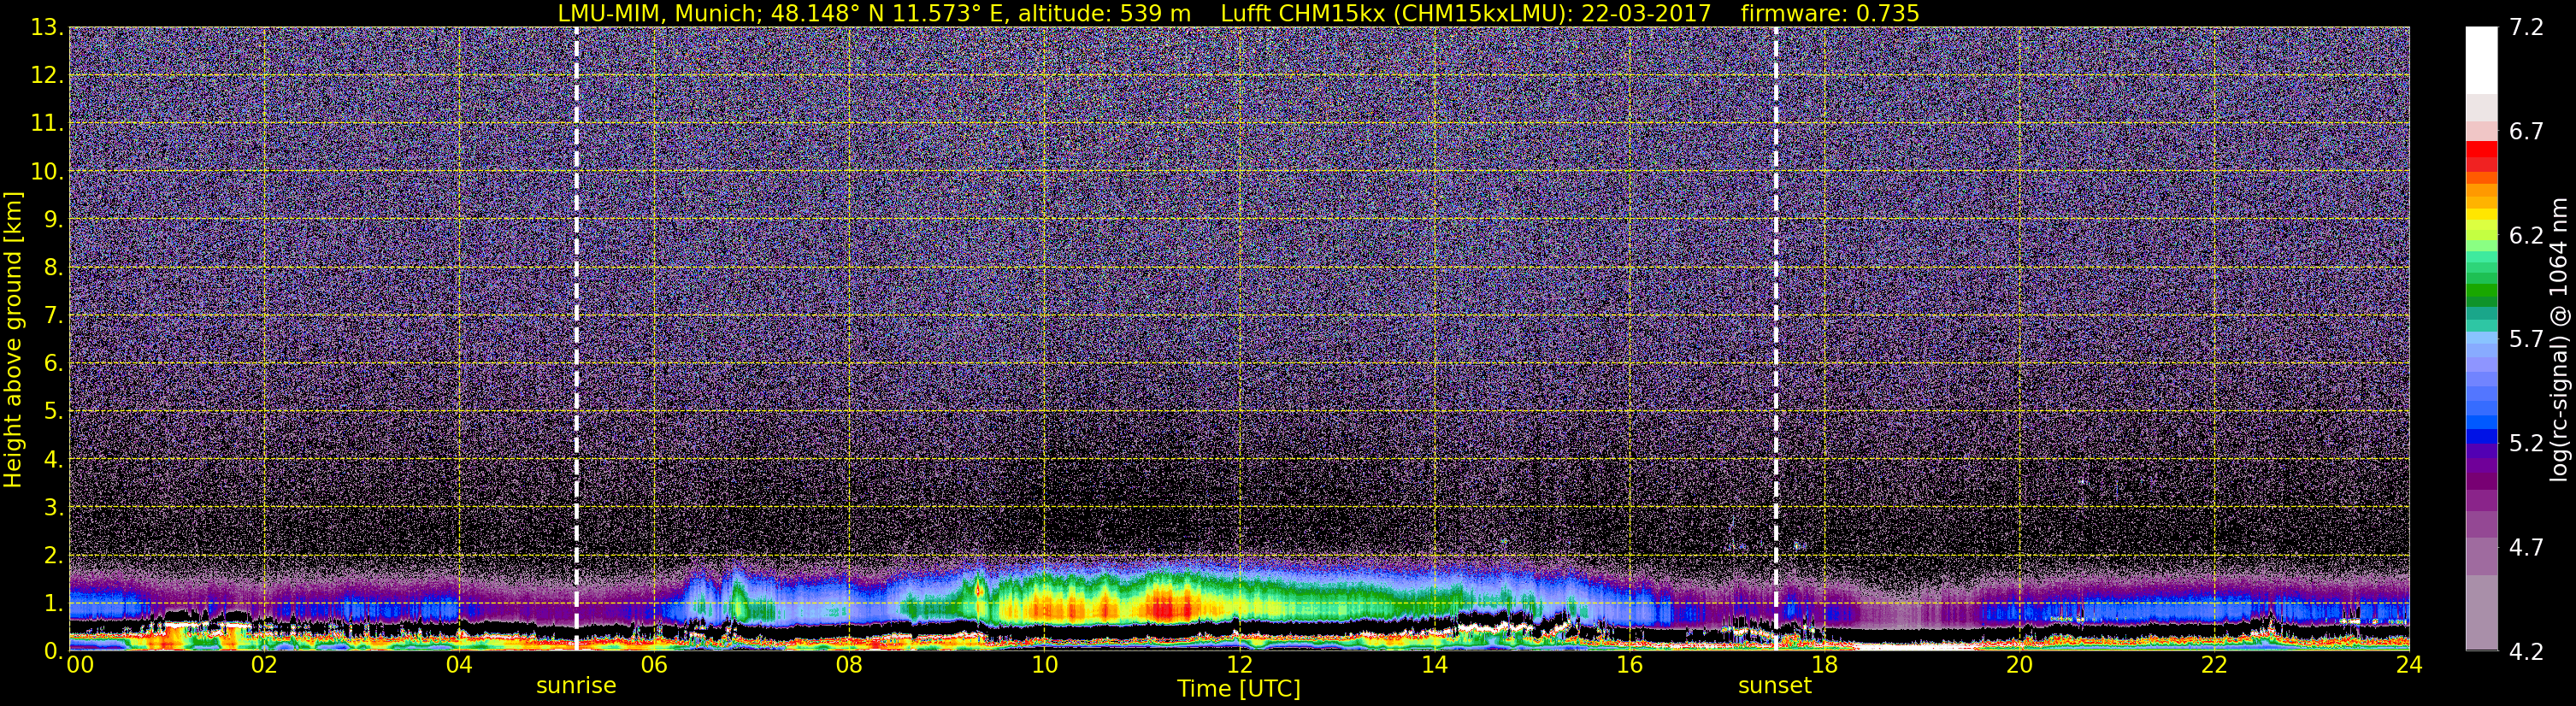The width and height of the screenshot is (2576, 706).
Task: Click the height axis tick '13.'
Action: point(47,27)
